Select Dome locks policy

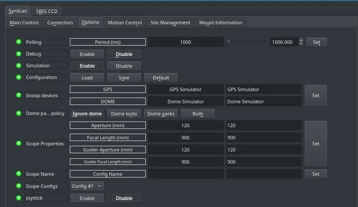coord(124,113)
